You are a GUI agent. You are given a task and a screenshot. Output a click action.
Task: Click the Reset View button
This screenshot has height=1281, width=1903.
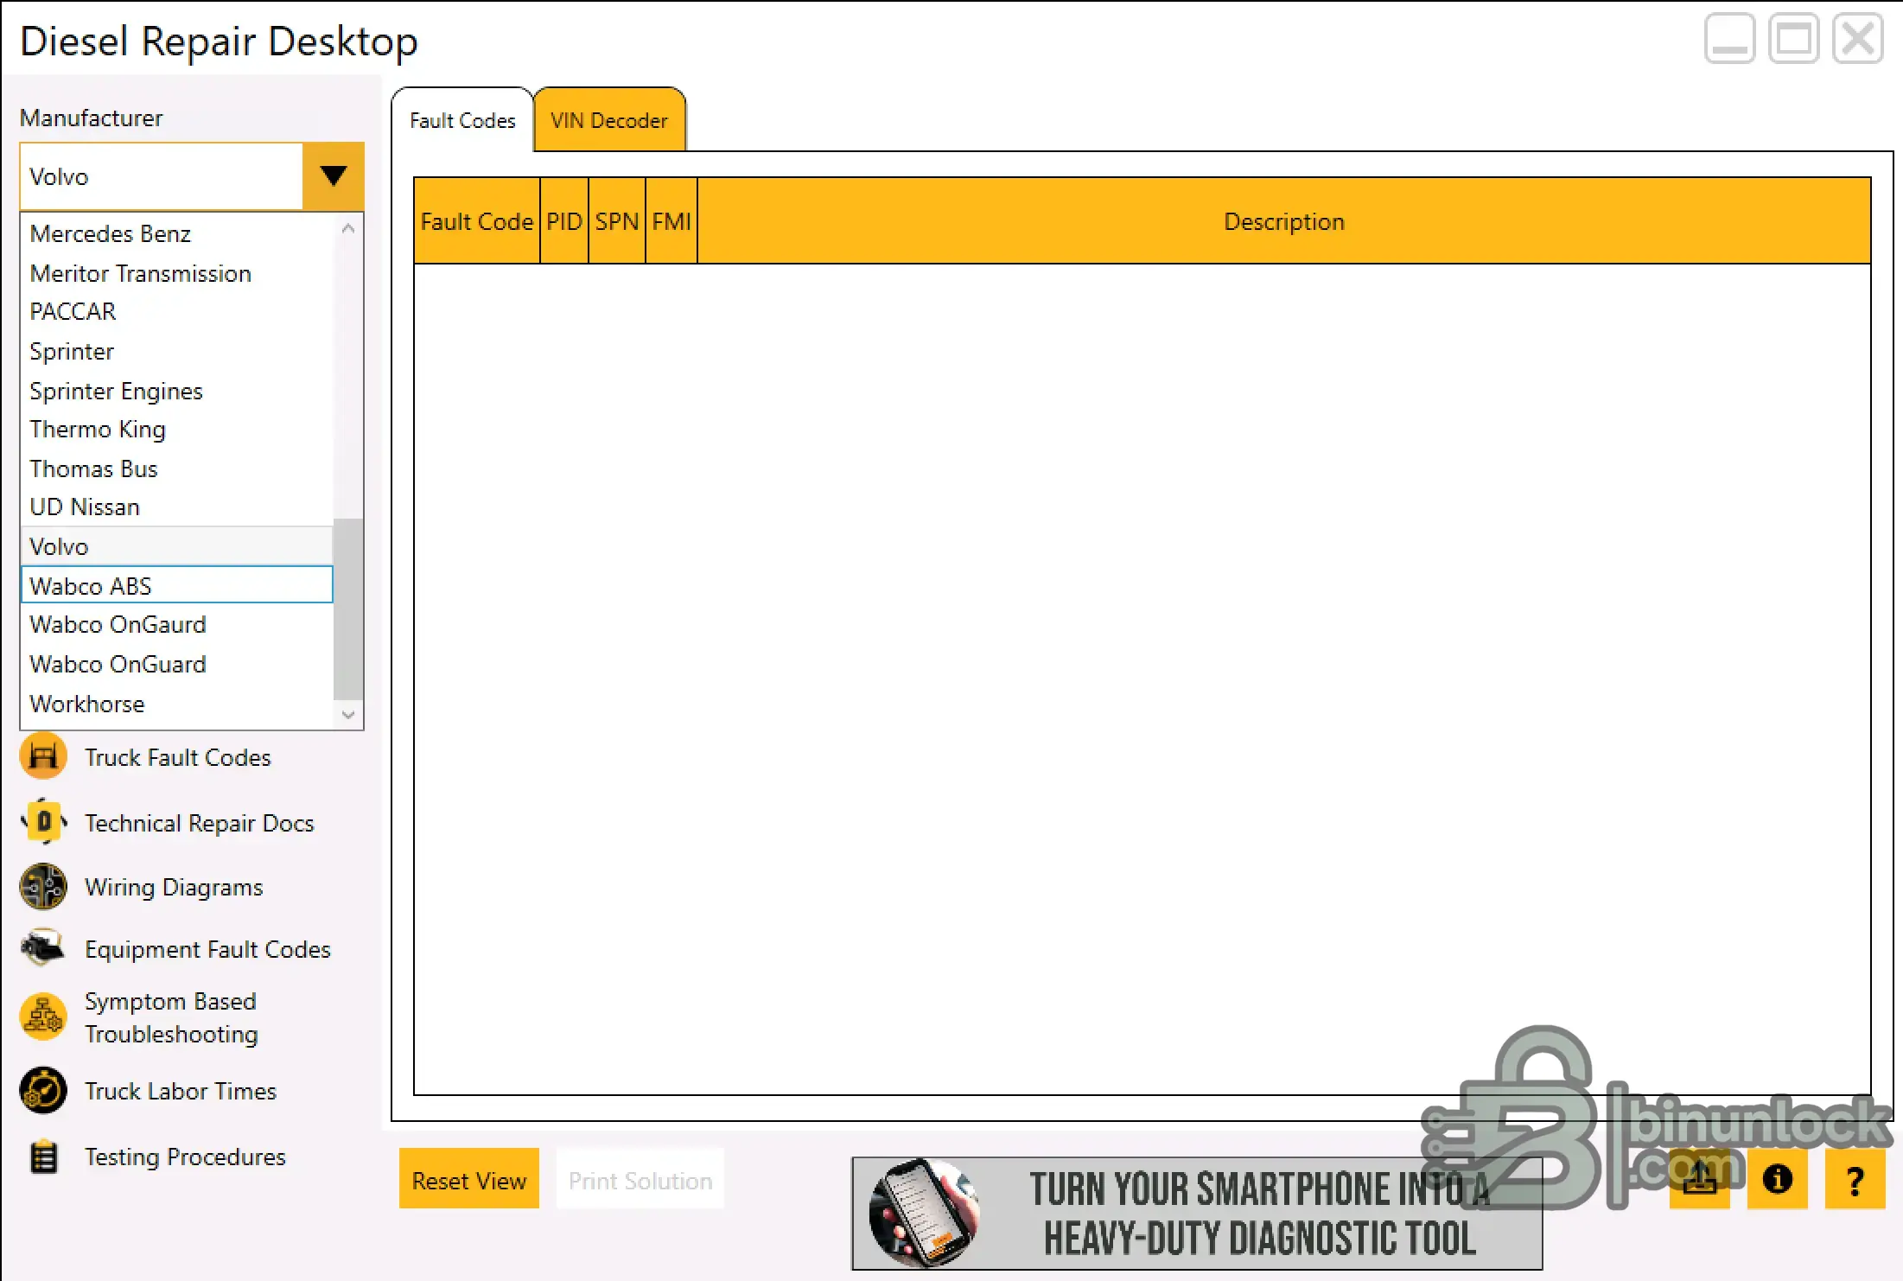tap(469, 1179)
